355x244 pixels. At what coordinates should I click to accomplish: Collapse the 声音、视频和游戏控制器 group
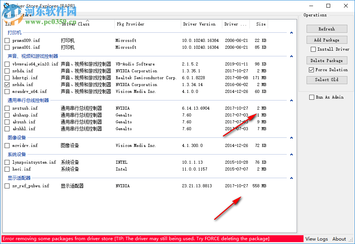click(291, 56)
